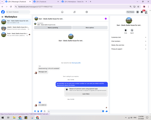
Task: Click the browser address bar URL
Action: [35, 7]
